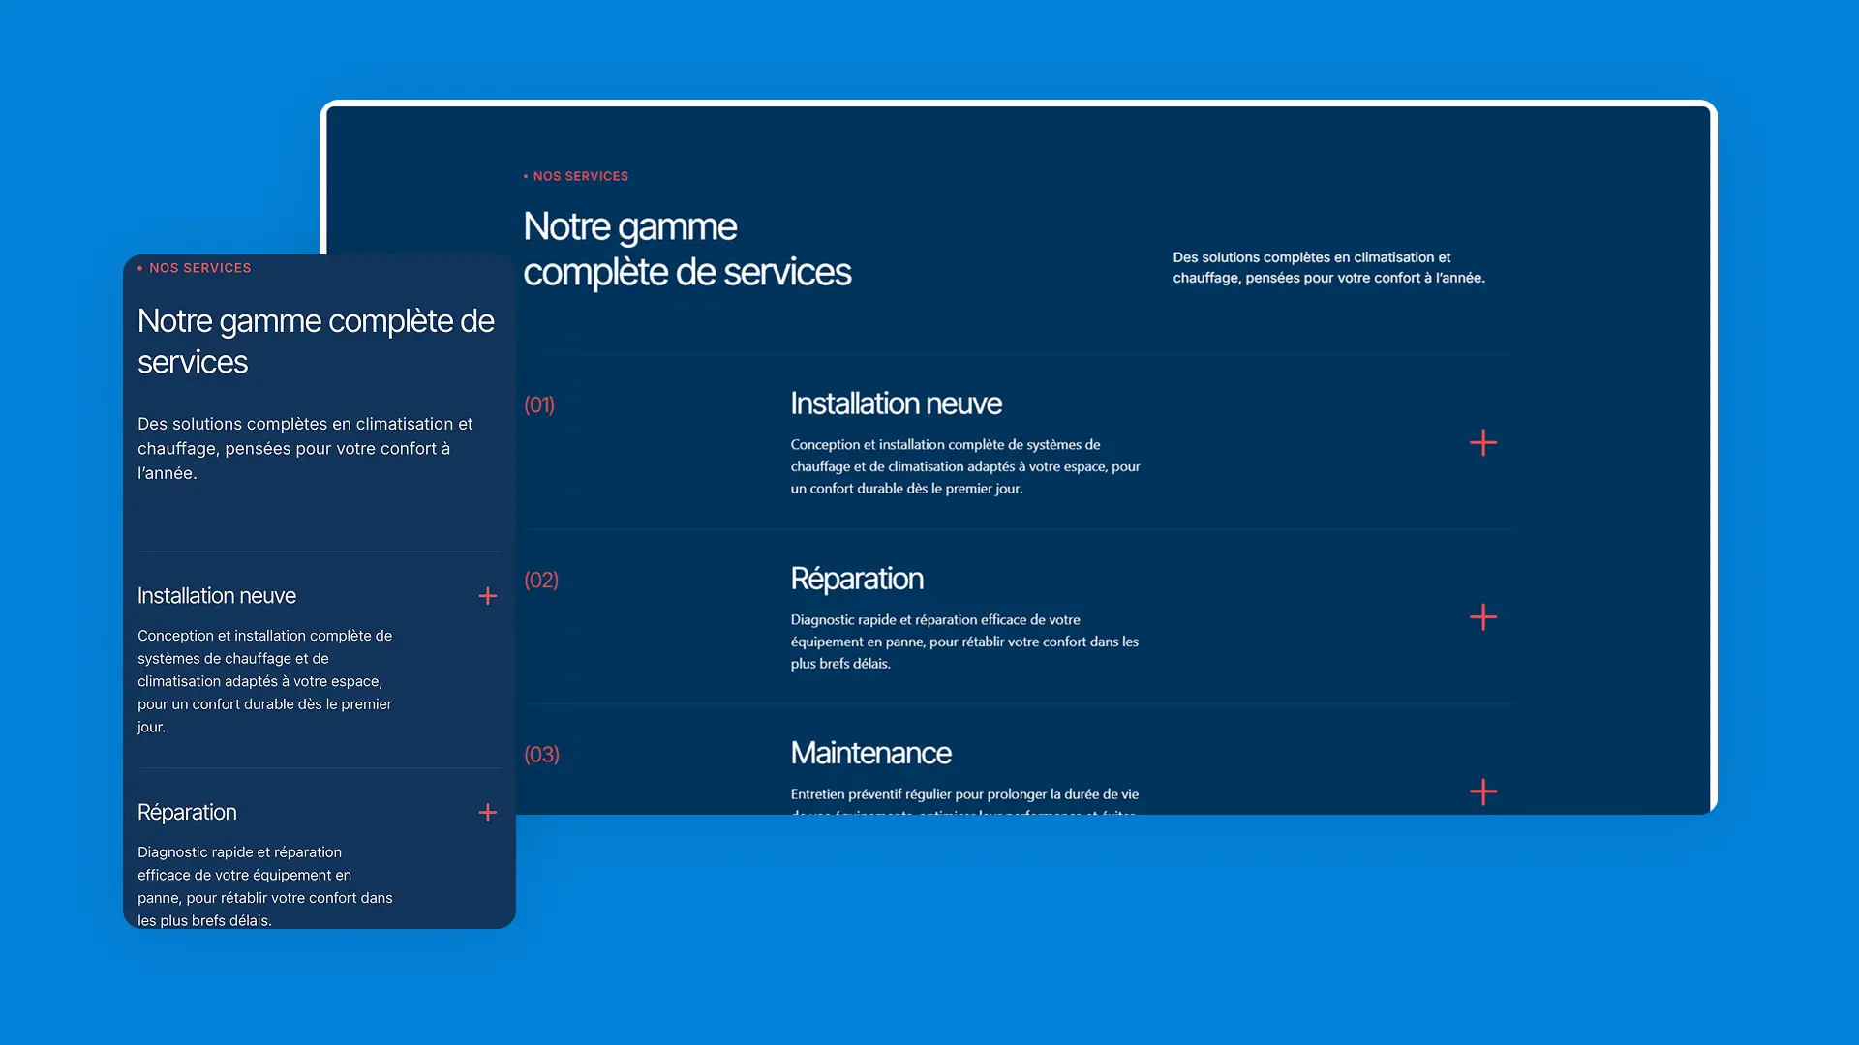Image resolution: width=1859 pixels, height=1045 pixels.
Task: Click the Maintenance heading in desktop view
Action: pyautogui.click(x=870, y=753)
